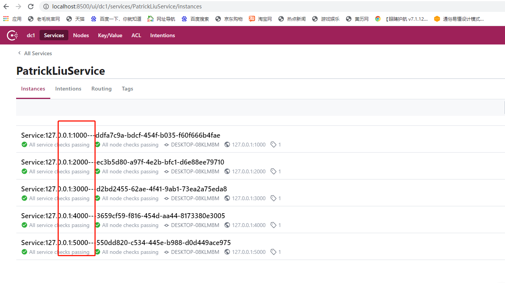Click the instance search filter bar
The height and width of the screenshot is (283, 505).
coord(260,107)
